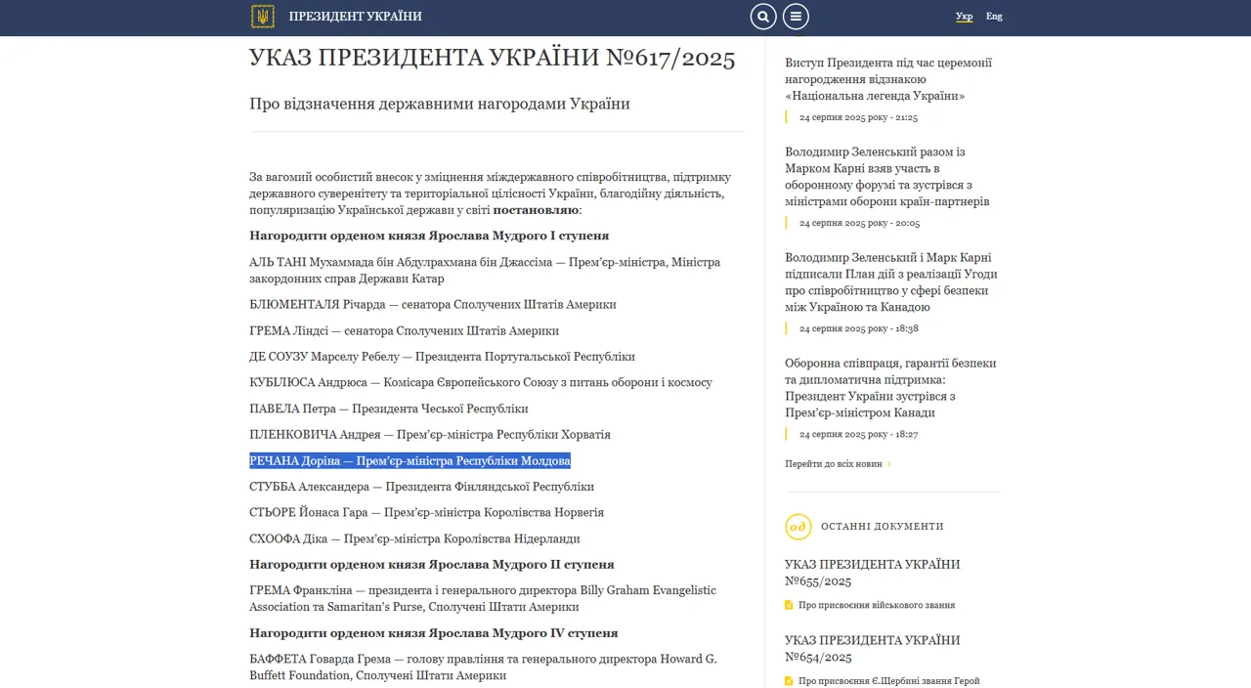
Task: Click the highlighted line 'РЕЧАНА Доріна'
Action: 410,460
